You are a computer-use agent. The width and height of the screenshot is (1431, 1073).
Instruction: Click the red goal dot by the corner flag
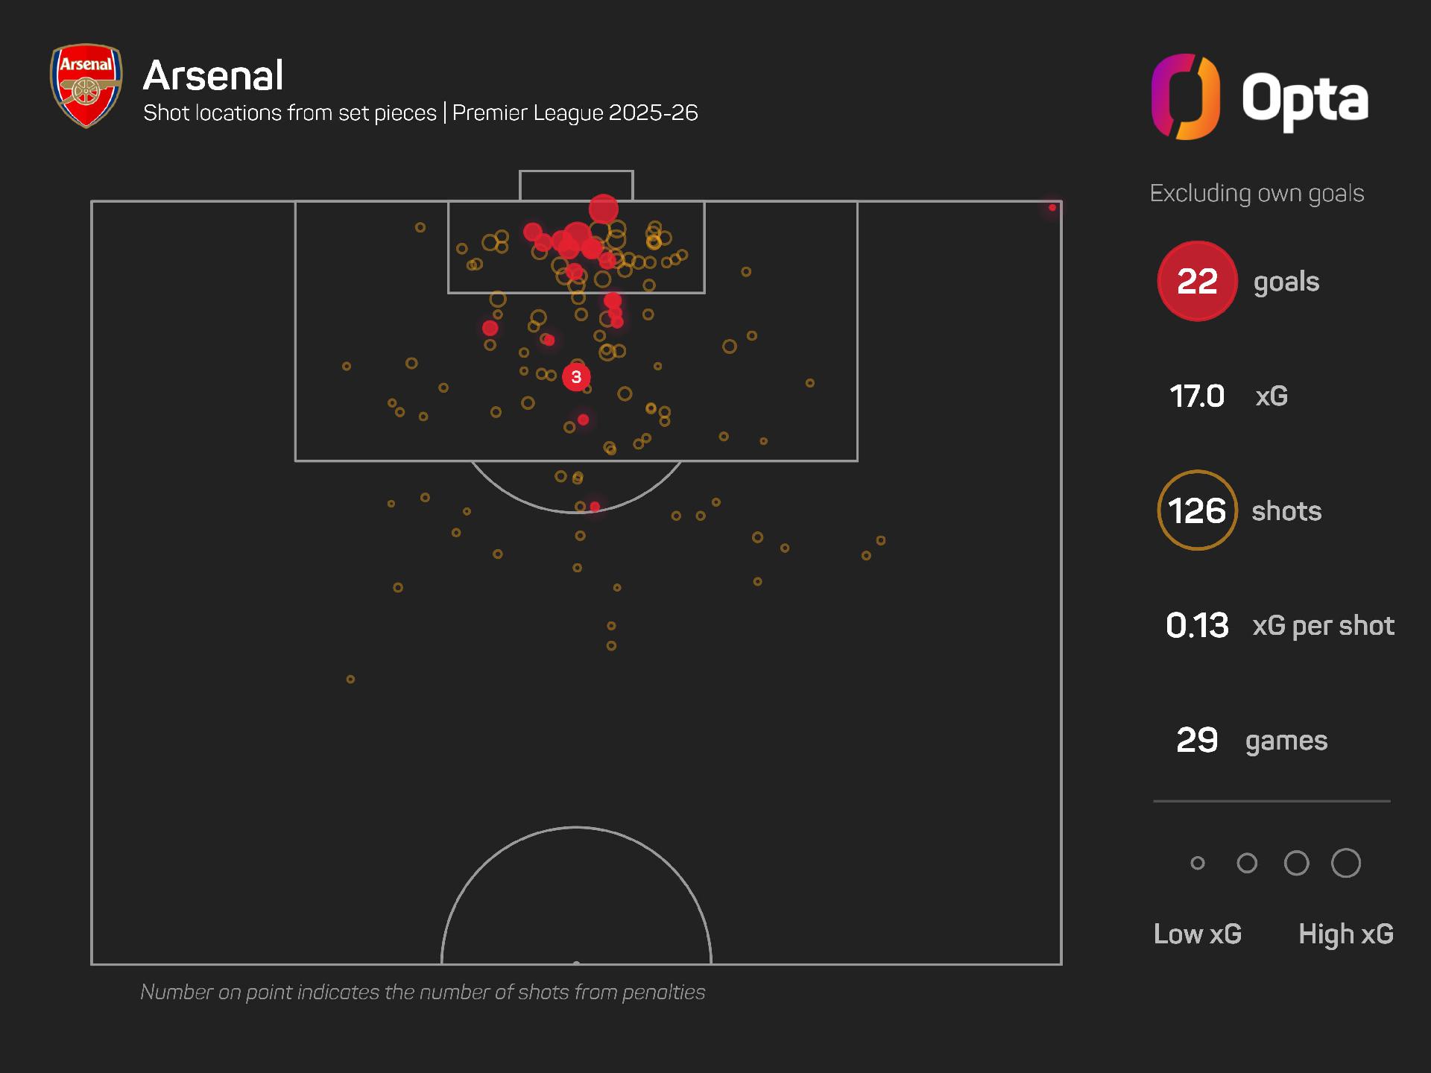[x=1052, y=208]
